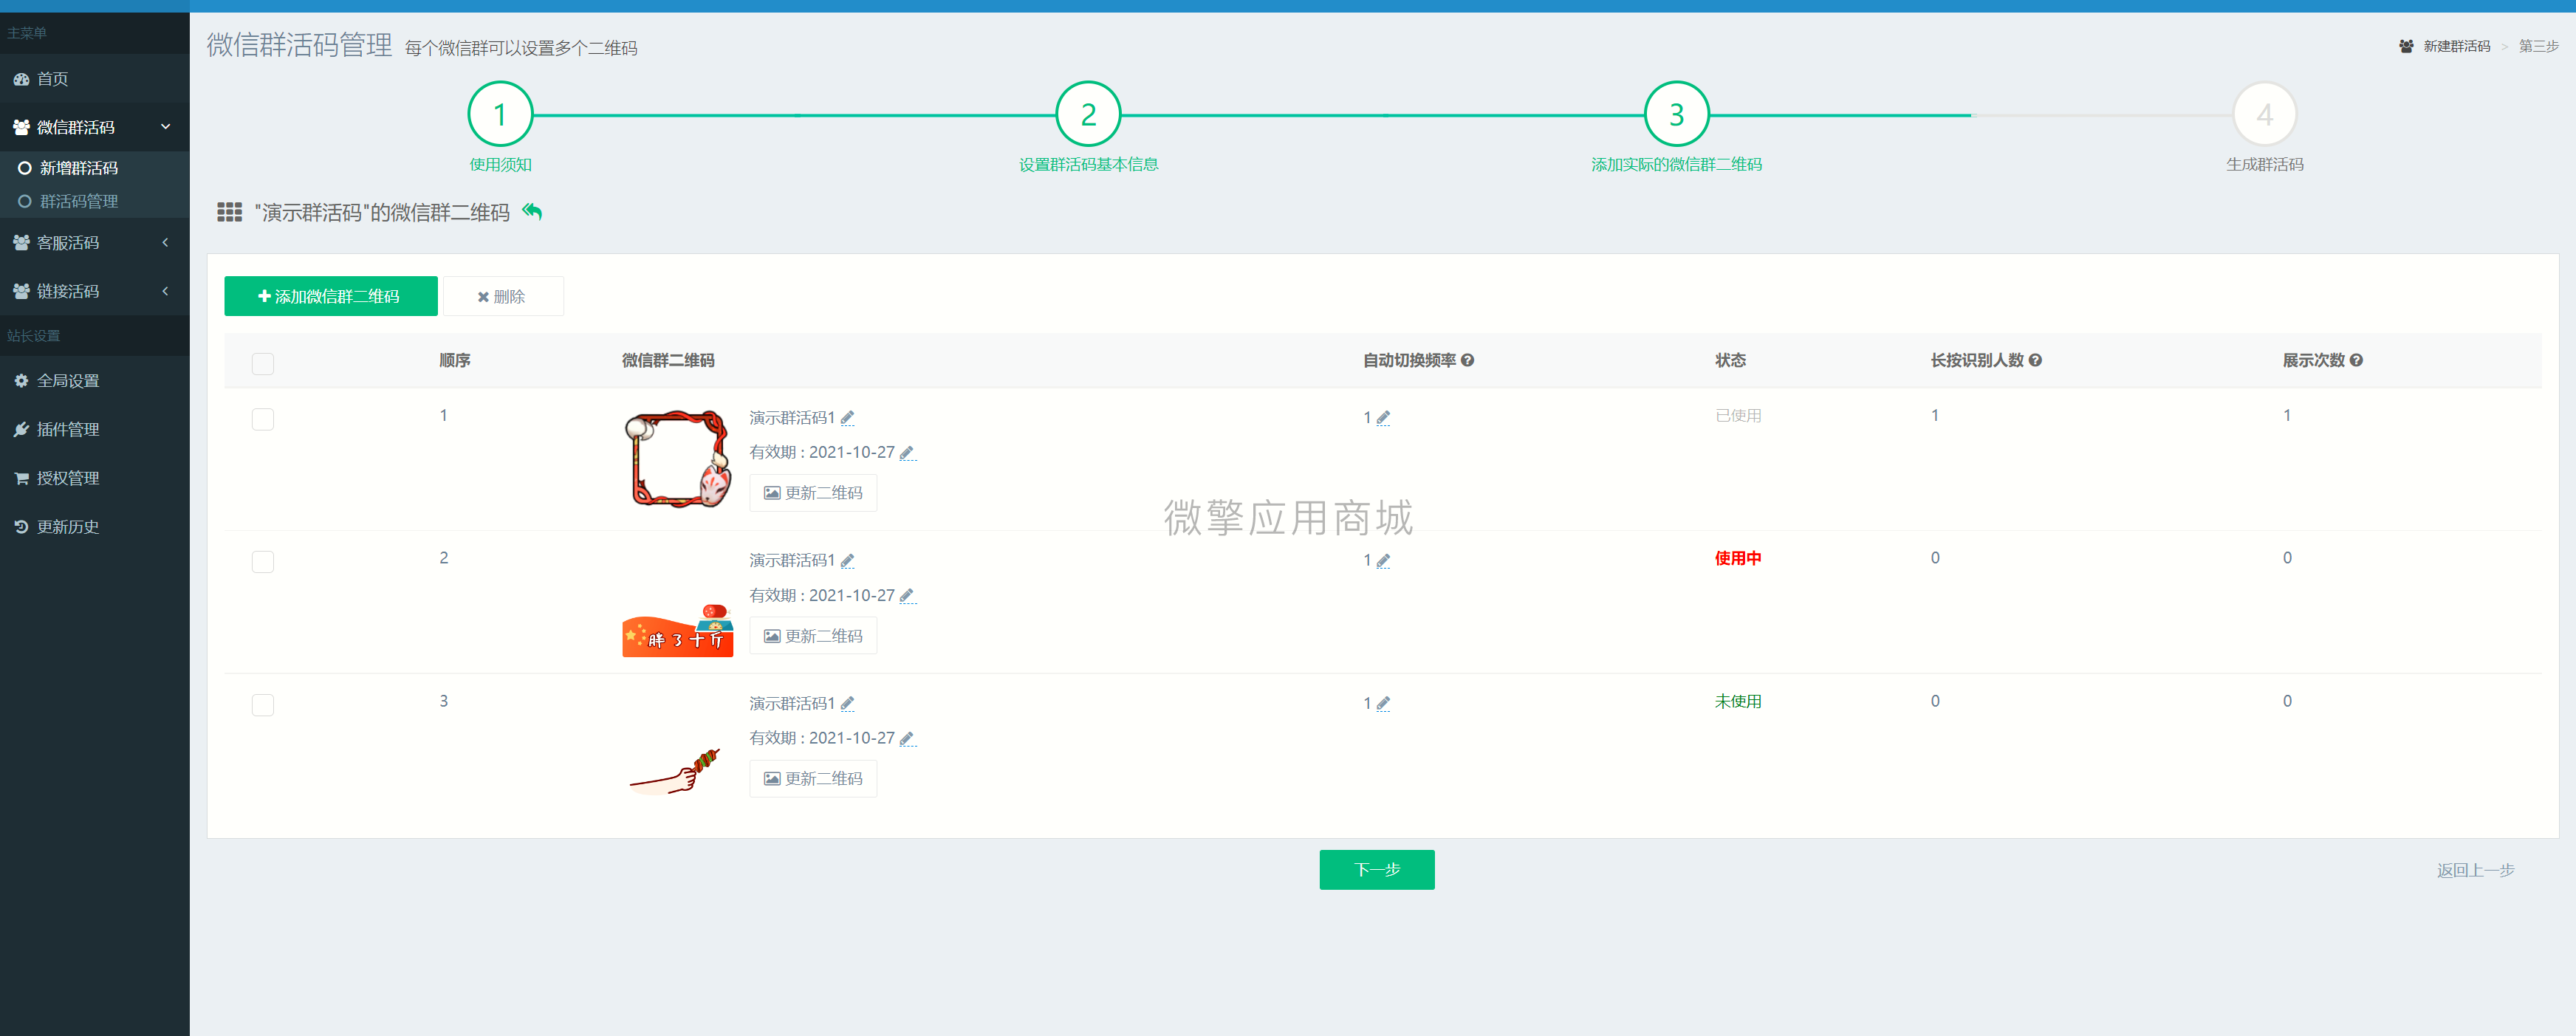Click step 4 circle 生成群活码

coord(2265,114)
